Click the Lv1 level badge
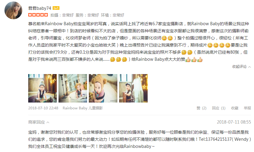This screenshot has height=152, width=254. 56,8
